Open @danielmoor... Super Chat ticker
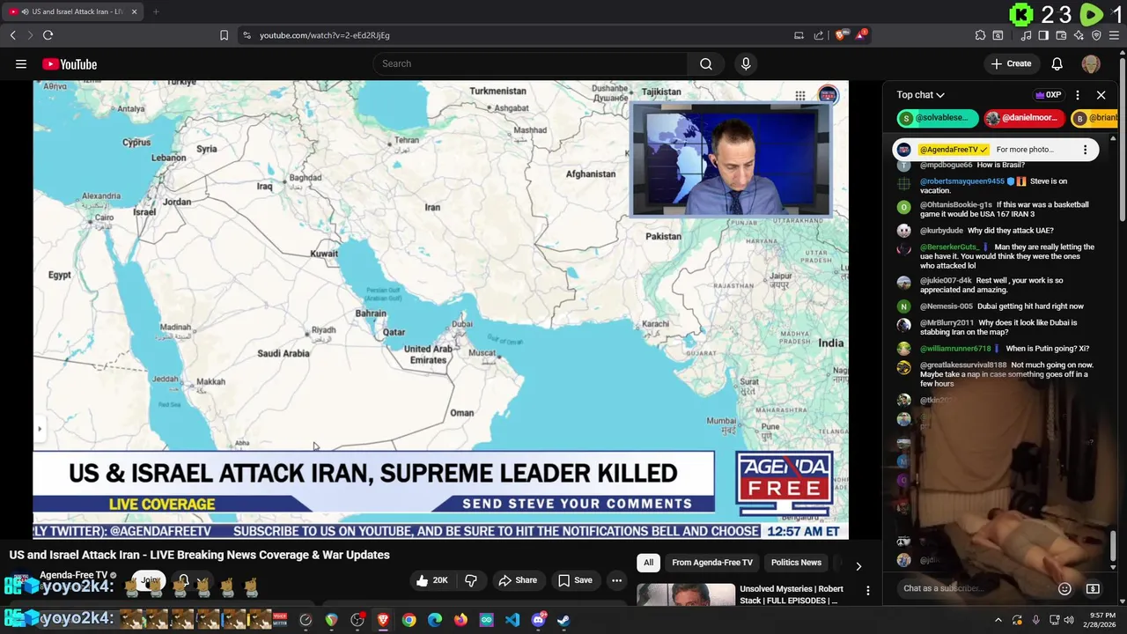 tap(1022, 118)
